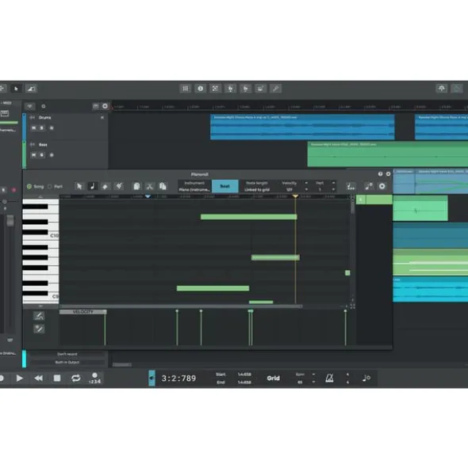Select the Song radio button
This screenshot has width=468, height=468.
click(29, 187)
